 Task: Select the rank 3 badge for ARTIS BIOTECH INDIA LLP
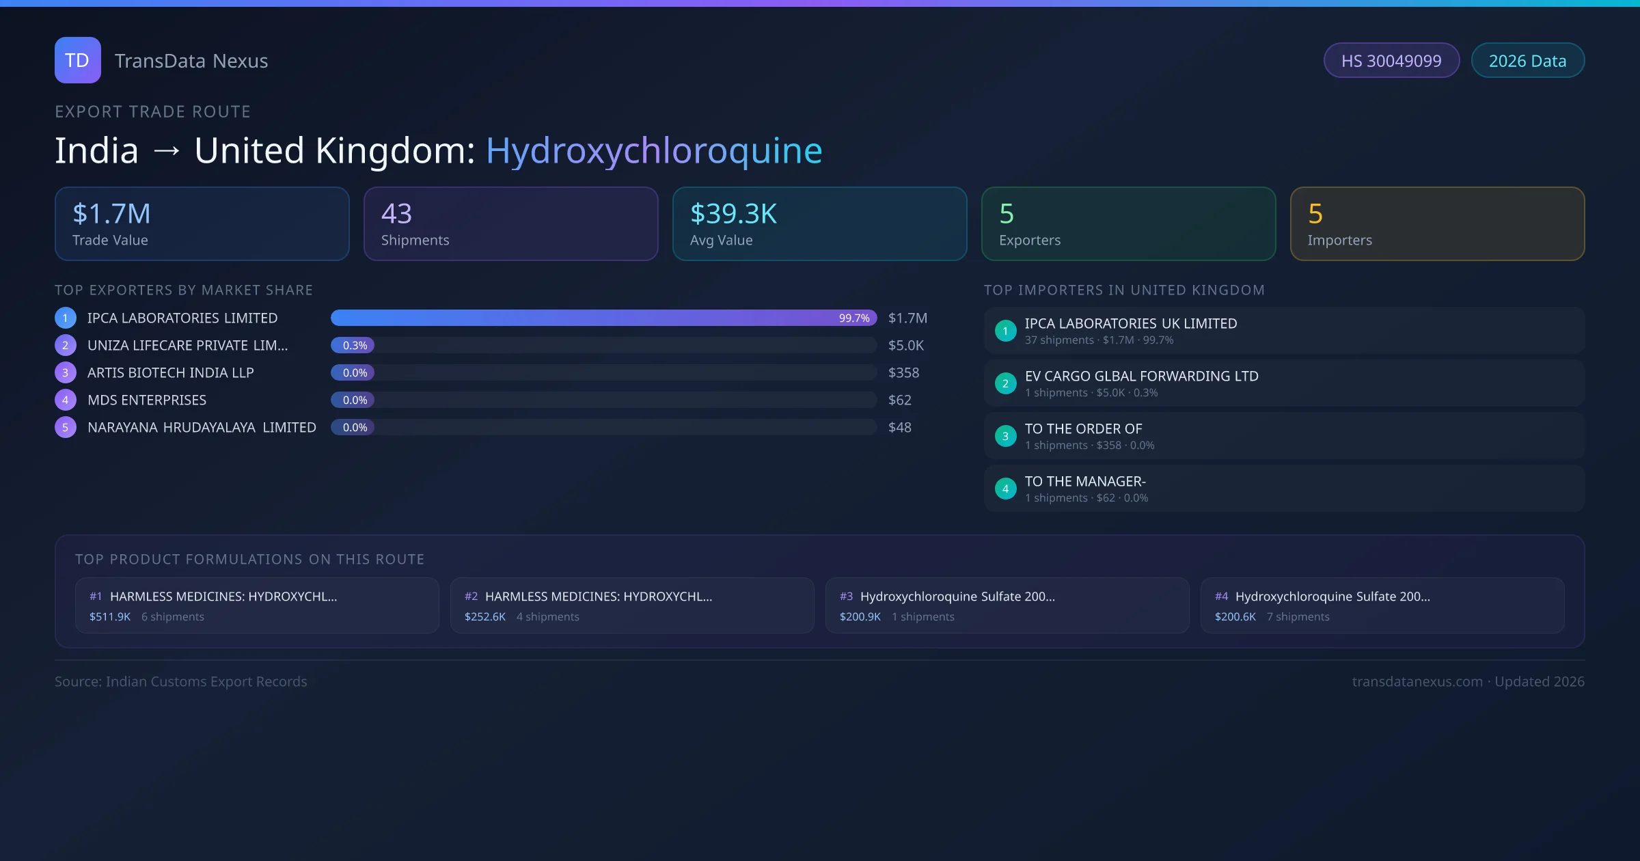tap(65, 372)
